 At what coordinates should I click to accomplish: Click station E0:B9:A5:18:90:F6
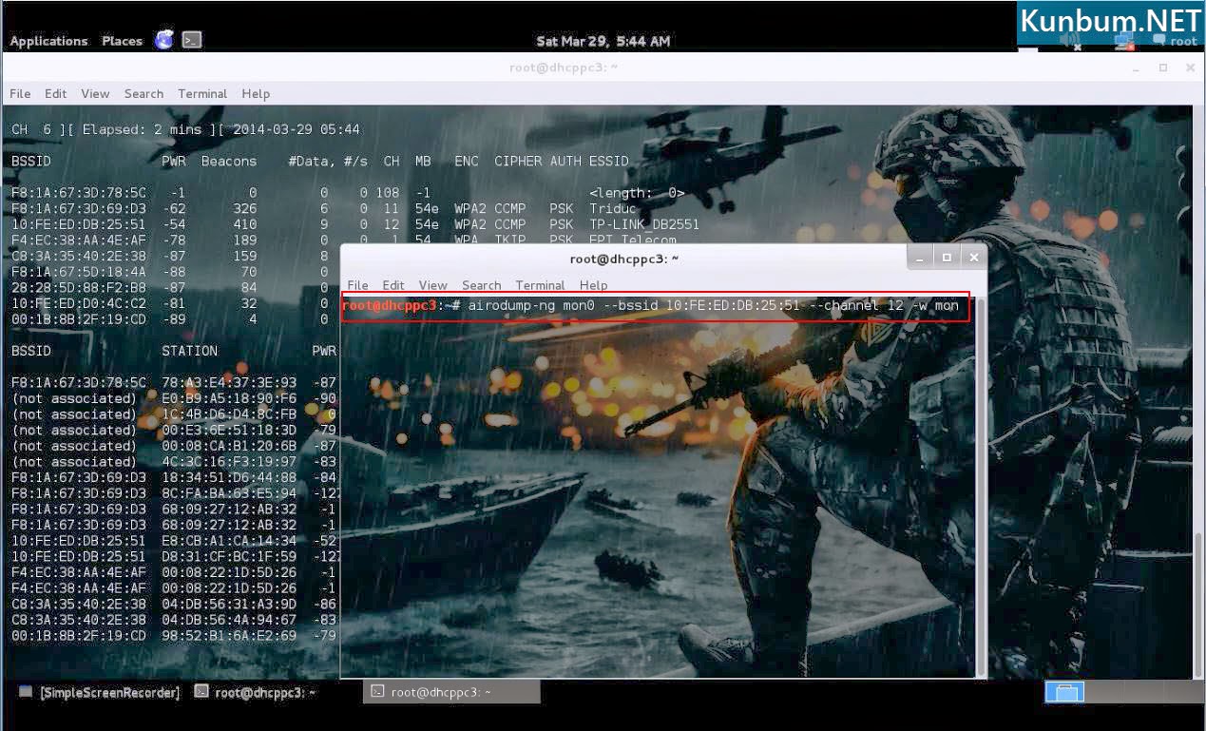coord(229,398)
